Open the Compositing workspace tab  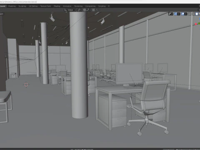[90, 6]
